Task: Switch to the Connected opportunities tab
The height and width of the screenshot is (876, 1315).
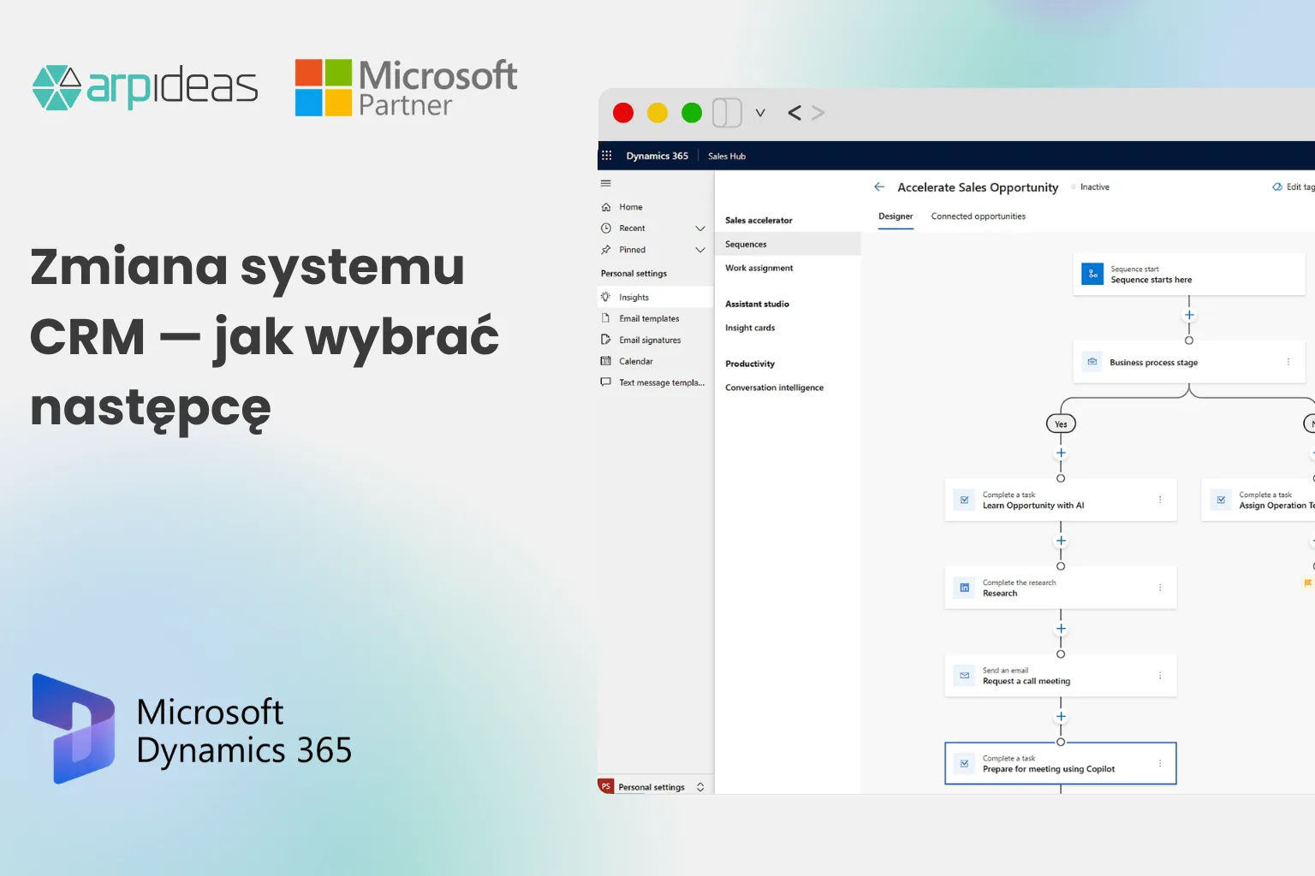Action: tap(979, 216)
